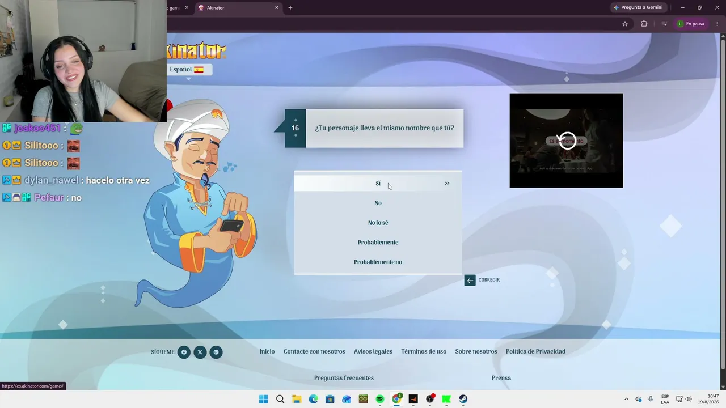The height and width of the screenshot is (408, 726).
Task: Open File Explorer from the taskbar
Action: click(x=297, y=399)
